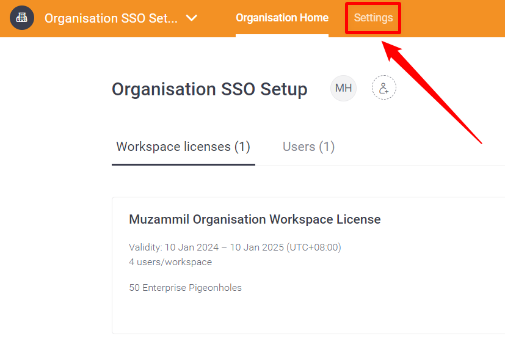
Task: Open Muzammil Organisation Workspace License title
Action: click(255, 219)
